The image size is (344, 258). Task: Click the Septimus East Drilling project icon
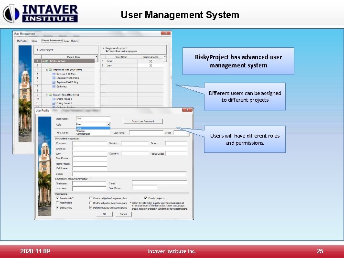(54, 82)
